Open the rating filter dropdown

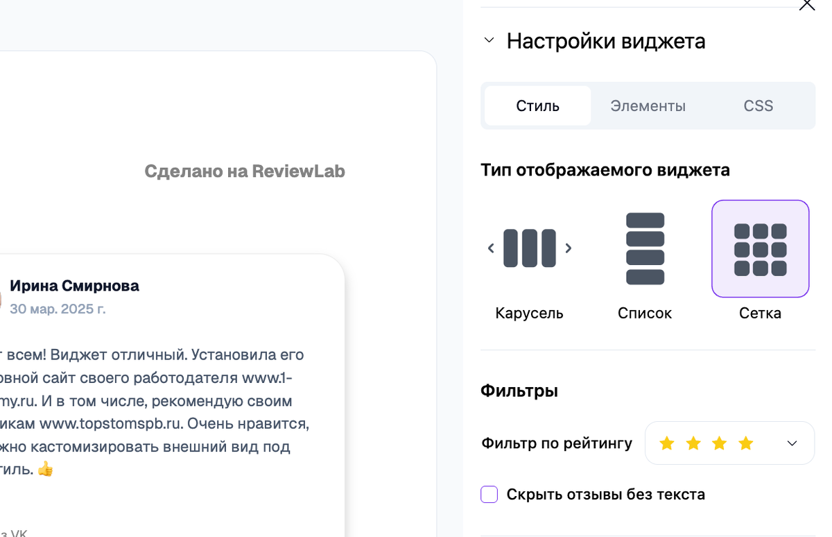tap(790, 443)
